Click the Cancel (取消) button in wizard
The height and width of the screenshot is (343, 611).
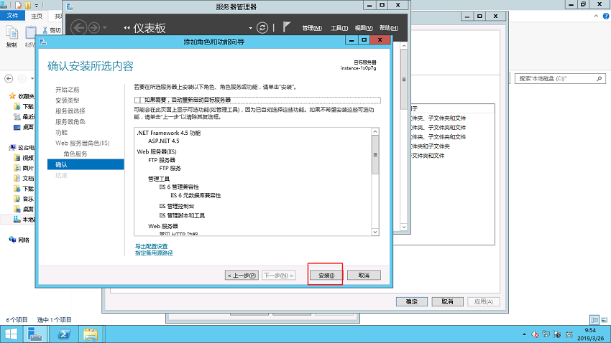364,276
